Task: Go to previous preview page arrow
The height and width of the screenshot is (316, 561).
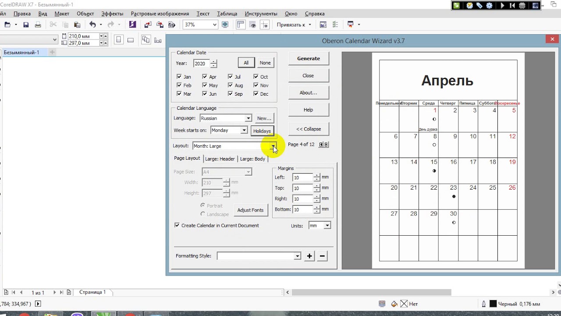Action: click(321, 144)
